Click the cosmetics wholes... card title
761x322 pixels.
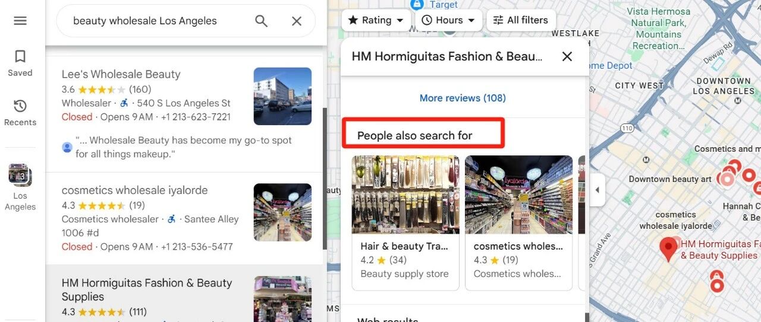click(518, 246)
